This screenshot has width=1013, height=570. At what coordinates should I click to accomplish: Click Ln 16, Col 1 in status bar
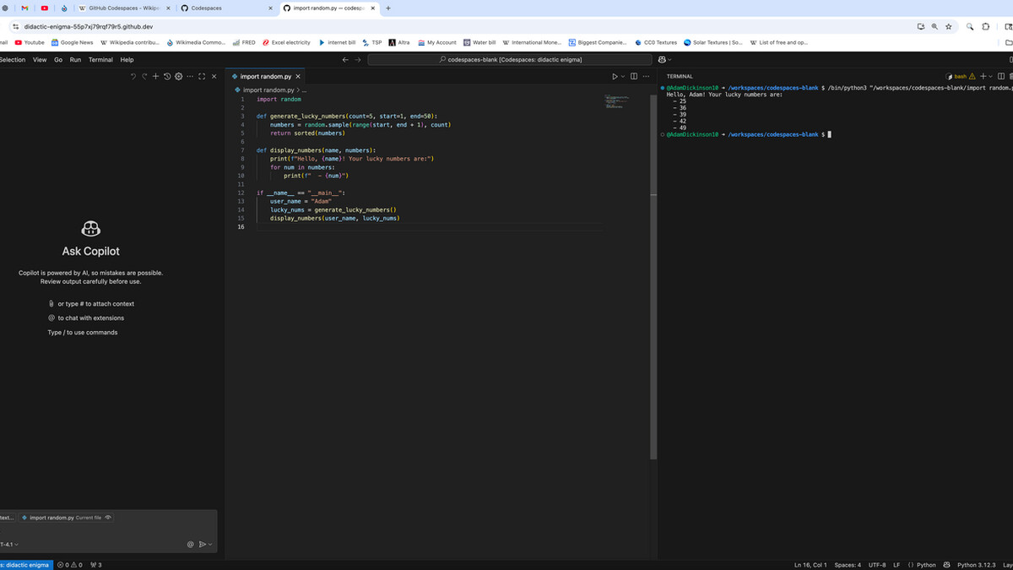(810, 565)
